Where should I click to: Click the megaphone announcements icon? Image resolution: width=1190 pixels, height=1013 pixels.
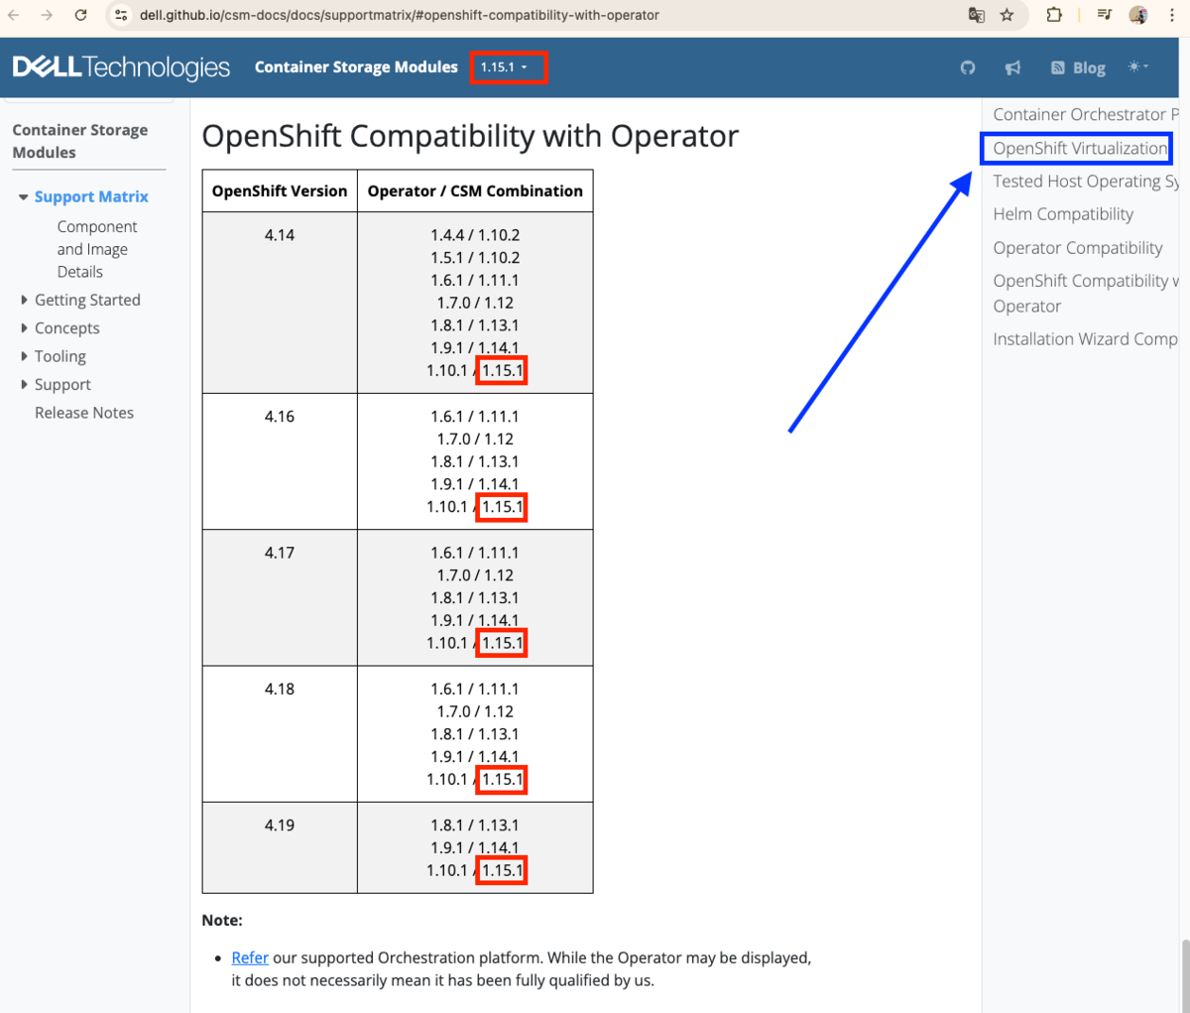pyautogui.click(x=1012, y=67)
